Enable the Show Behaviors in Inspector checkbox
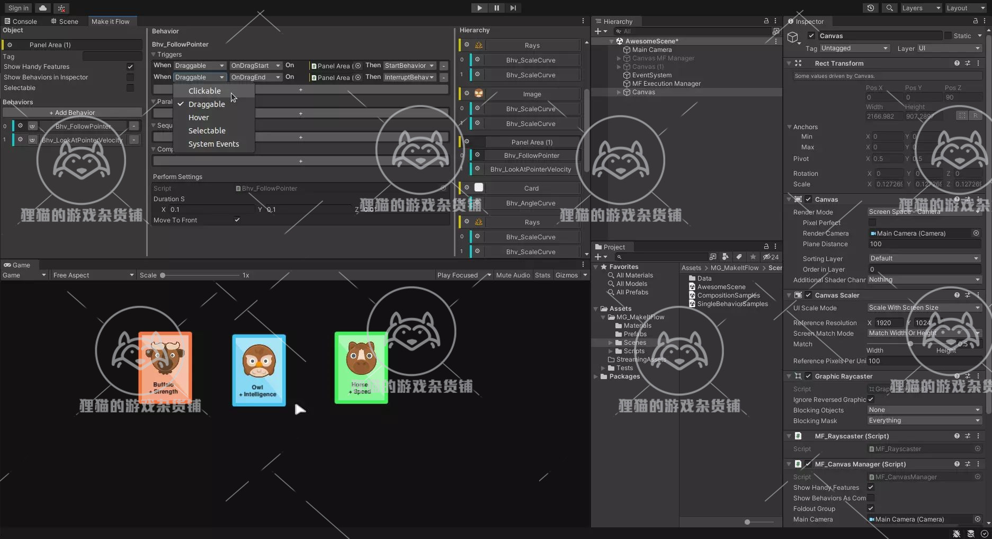This screenshot has height=539, width=992. [x=130, y=77]
